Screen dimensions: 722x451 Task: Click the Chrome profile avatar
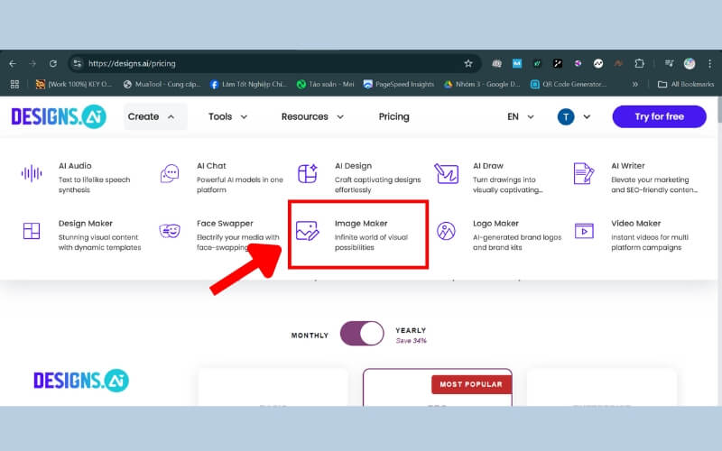690,63
